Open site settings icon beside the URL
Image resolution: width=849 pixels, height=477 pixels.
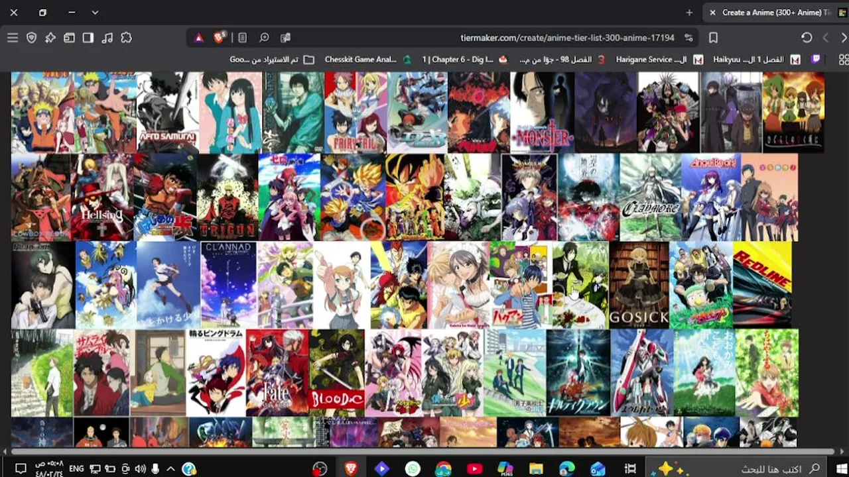point(688,38)
